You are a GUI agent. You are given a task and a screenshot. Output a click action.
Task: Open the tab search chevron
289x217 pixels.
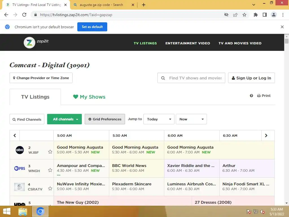(x=254, y=5)
